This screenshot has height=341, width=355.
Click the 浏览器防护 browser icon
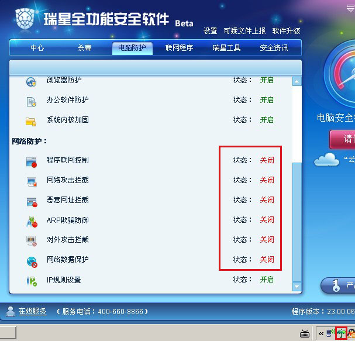(31, 82)
